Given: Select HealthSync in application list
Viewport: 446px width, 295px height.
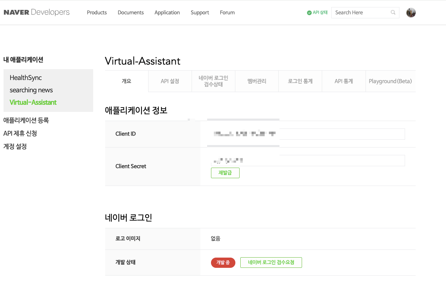Looking at the screenshot, I should [26, 78].
